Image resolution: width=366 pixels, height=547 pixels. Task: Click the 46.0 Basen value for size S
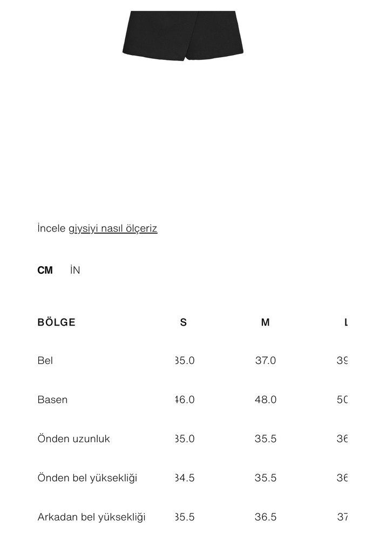(x=185, y=400)
